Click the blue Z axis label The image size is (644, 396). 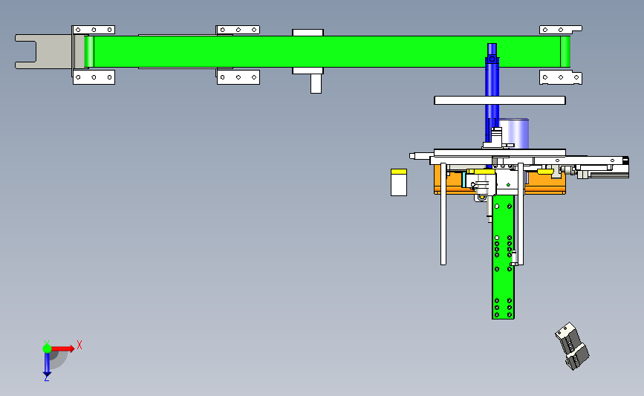(x=46, y=379)
